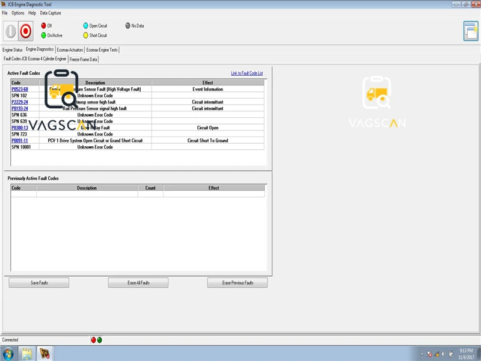Click the yellow Short Circuit legend indicator
Screen dimensions: 481x361
[85, 35]
